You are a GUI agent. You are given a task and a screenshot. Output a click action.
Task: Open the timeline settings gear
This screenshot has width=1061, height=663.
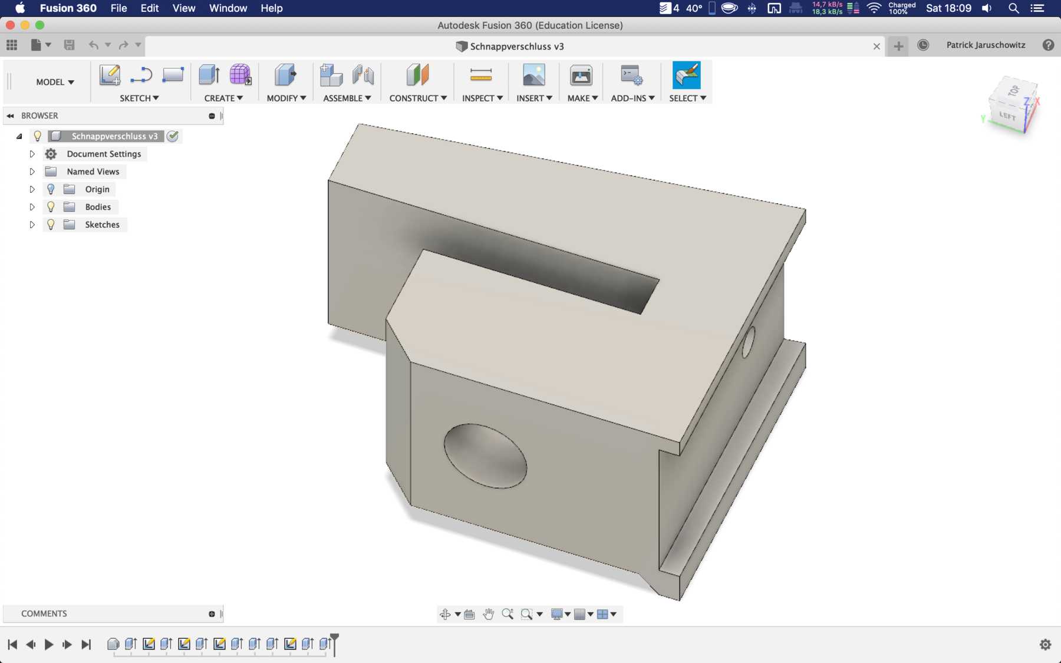[x=1045, y=644]
